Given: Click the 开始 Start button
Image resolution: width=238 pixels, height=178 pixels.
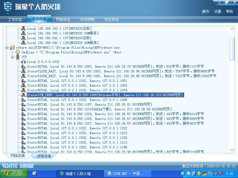Looking at the screenshot, I should (14, 174).
